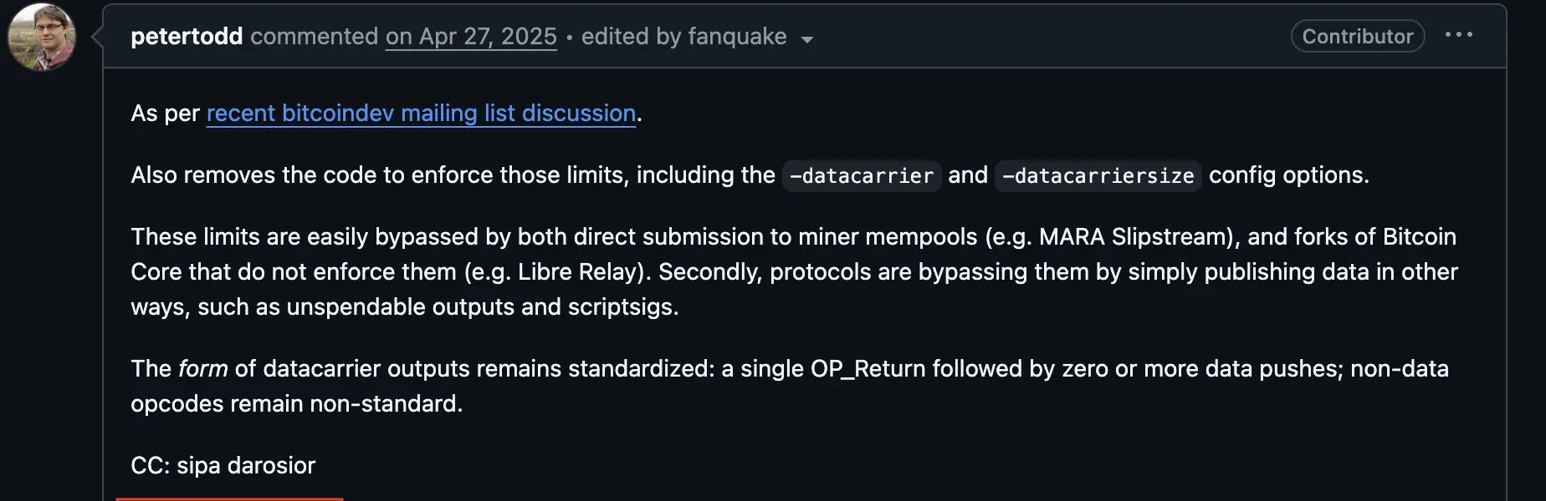This screenshot has width=1546, height=501.
Task: Open the recent bitcoindev mailing list discussion link
Action: [421, 113]
